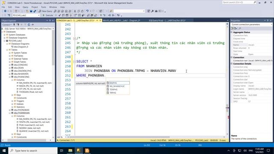Click the Task View taskbar icon
The width and height of the screenshot is (274, 154).
coord(62,151)
